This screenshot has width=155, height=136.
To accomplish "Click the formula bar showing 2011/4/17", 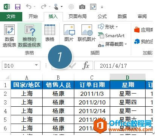I will [124, 65].
